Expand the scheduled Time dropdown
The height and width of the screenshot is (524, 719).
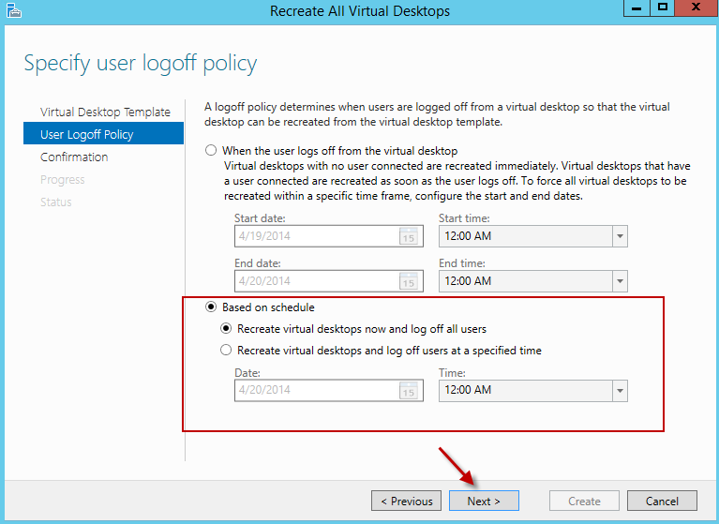pyautogui.click(x=619, y=390)
